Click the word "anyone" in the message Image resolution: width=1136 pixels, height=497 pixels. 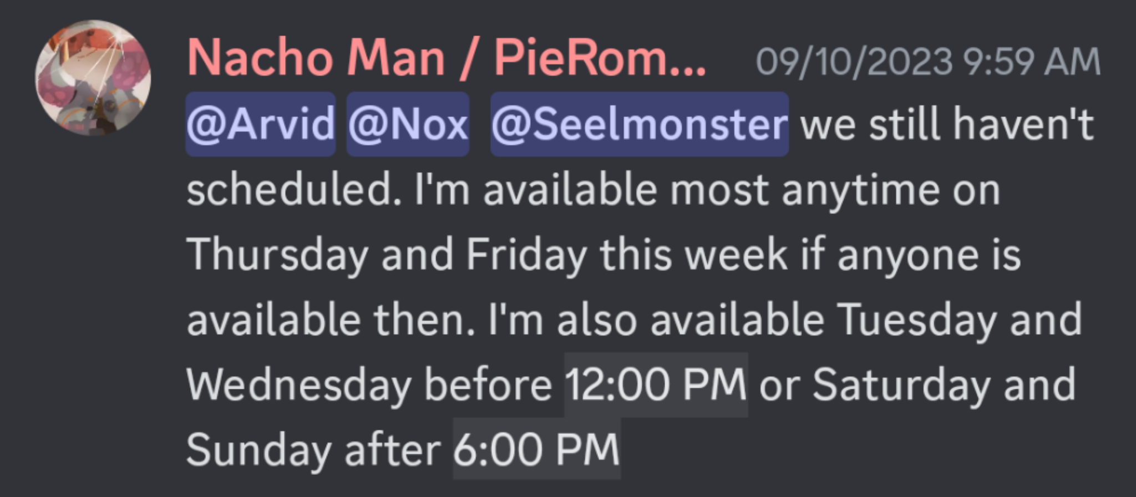coord(907,255)
